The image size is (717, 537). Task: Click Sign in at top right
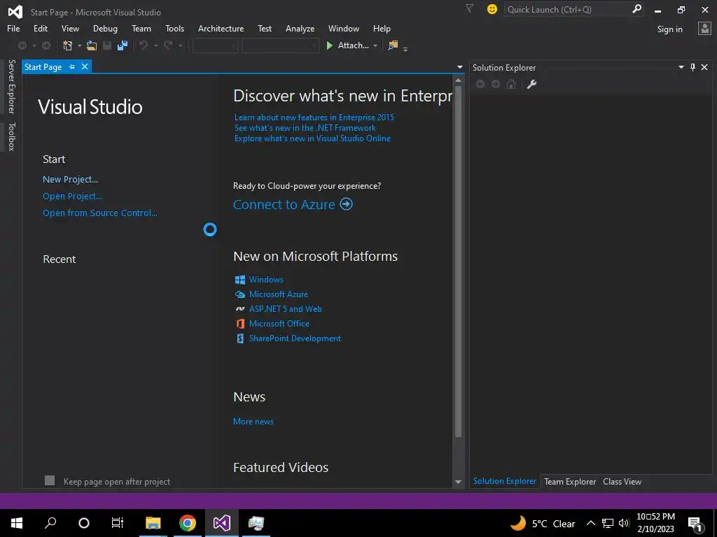(669, 29)
